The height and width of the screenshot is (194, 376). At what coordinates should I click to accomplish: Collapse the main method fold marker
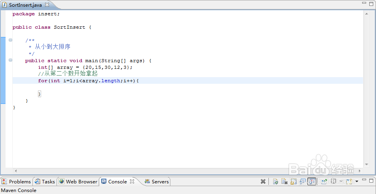pyautogui.click(x=10, y=60)
